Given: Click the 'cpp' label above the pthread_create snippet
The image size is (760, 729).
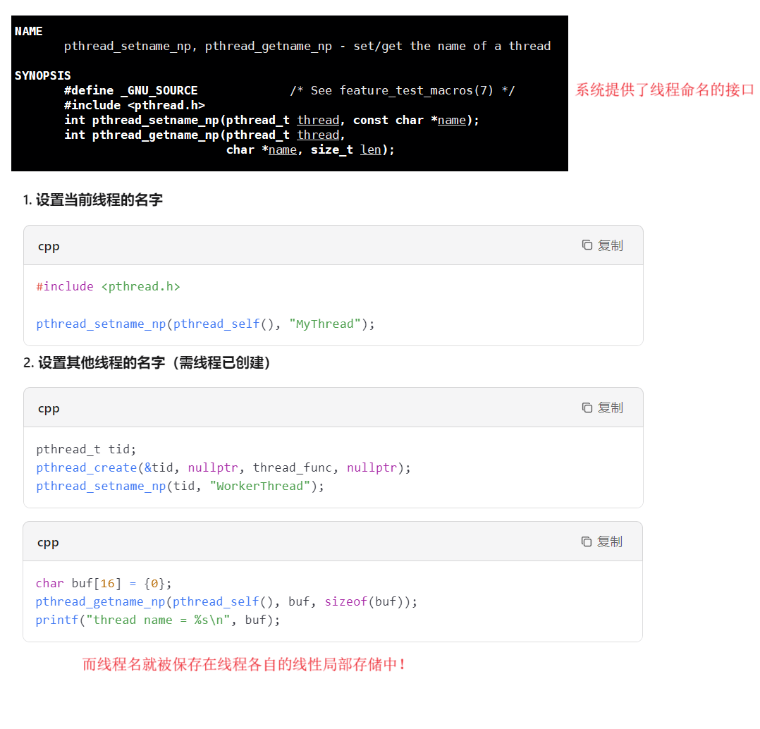Looking at the screenshot, I should (x=49, y=409).
